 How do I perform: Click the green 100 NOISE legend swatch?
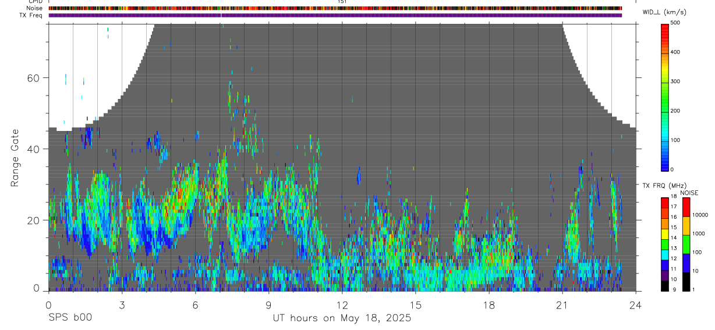tap(686, 244)
